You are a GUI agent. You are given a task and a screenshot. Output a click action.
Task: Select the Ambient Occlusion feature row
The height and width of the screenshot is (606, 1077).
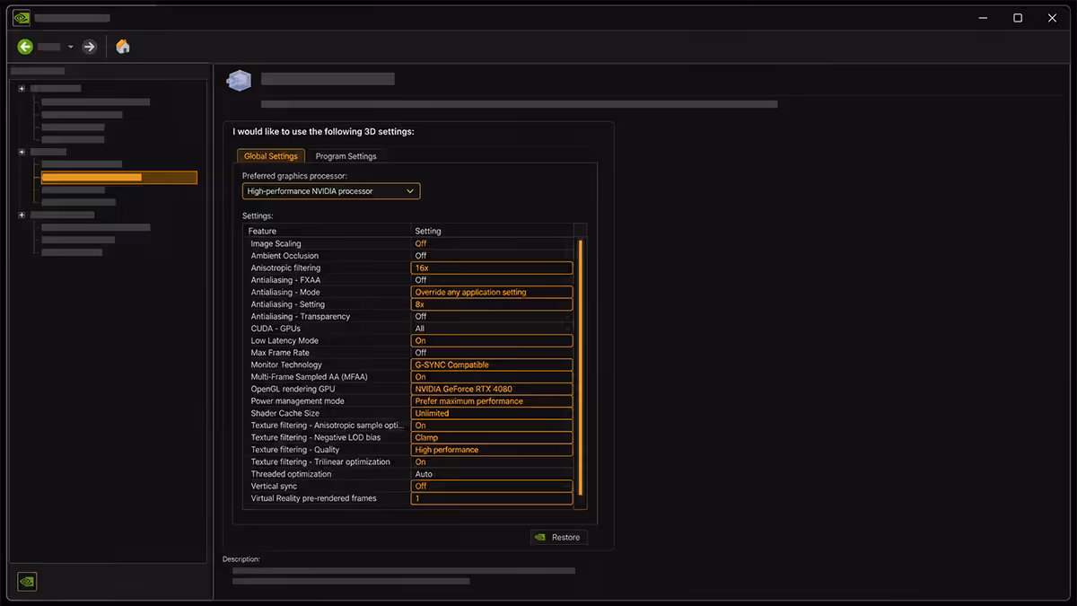click(409, 256)
